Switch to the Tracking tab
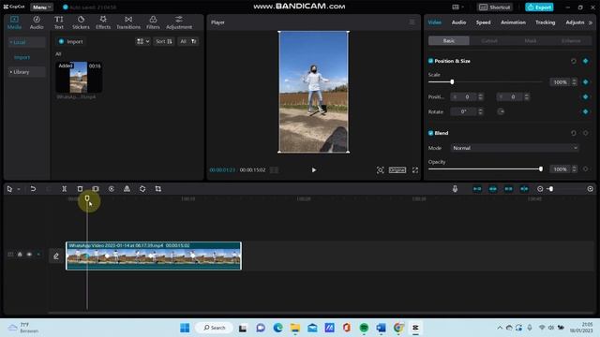 coord(545,22)
